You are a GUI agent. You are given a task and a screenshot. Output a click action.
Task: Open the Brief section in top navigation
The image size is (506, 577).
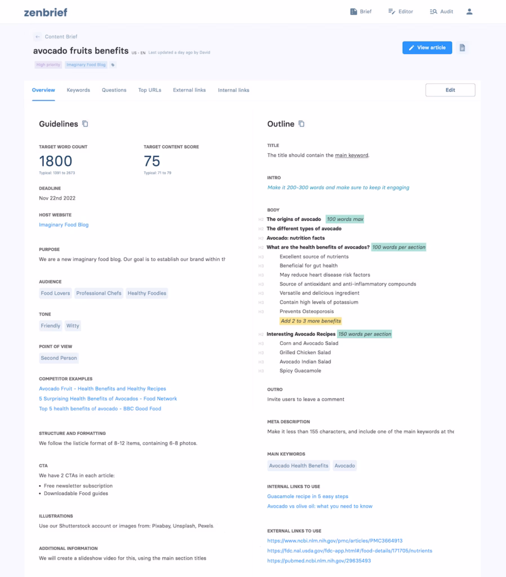[361, 11]
